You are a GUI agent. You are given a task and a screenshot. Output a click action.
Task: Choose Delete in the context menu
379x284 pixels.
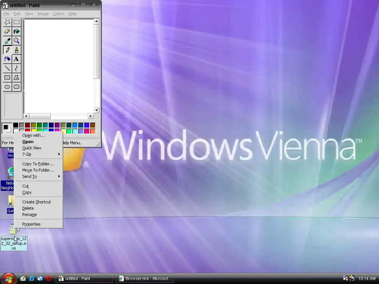[38, 209]
